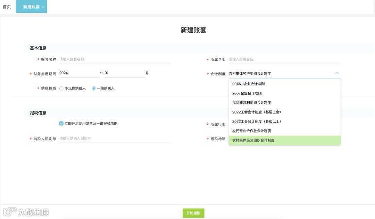Choose 2007企业会计准则 from the list
The width and height of the screenshot is (375, 219).
pyautogui.click(x=285, y=93)
